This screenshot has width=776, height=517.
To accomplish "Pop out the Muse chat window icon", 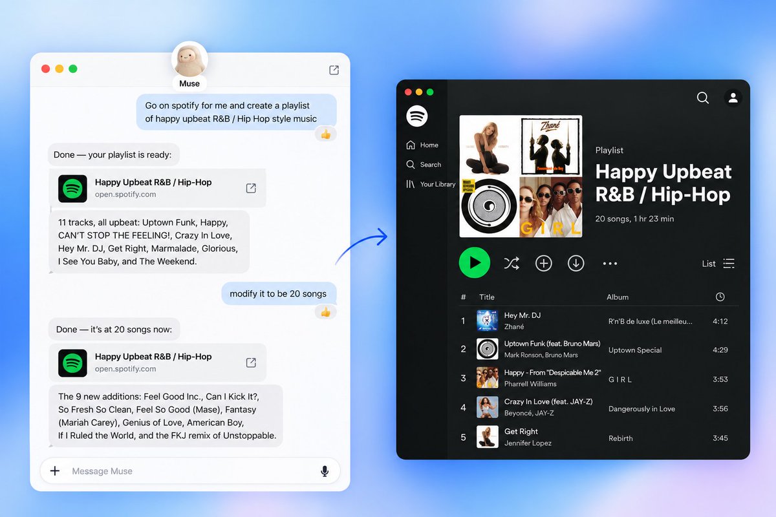I will pos(334,70).
